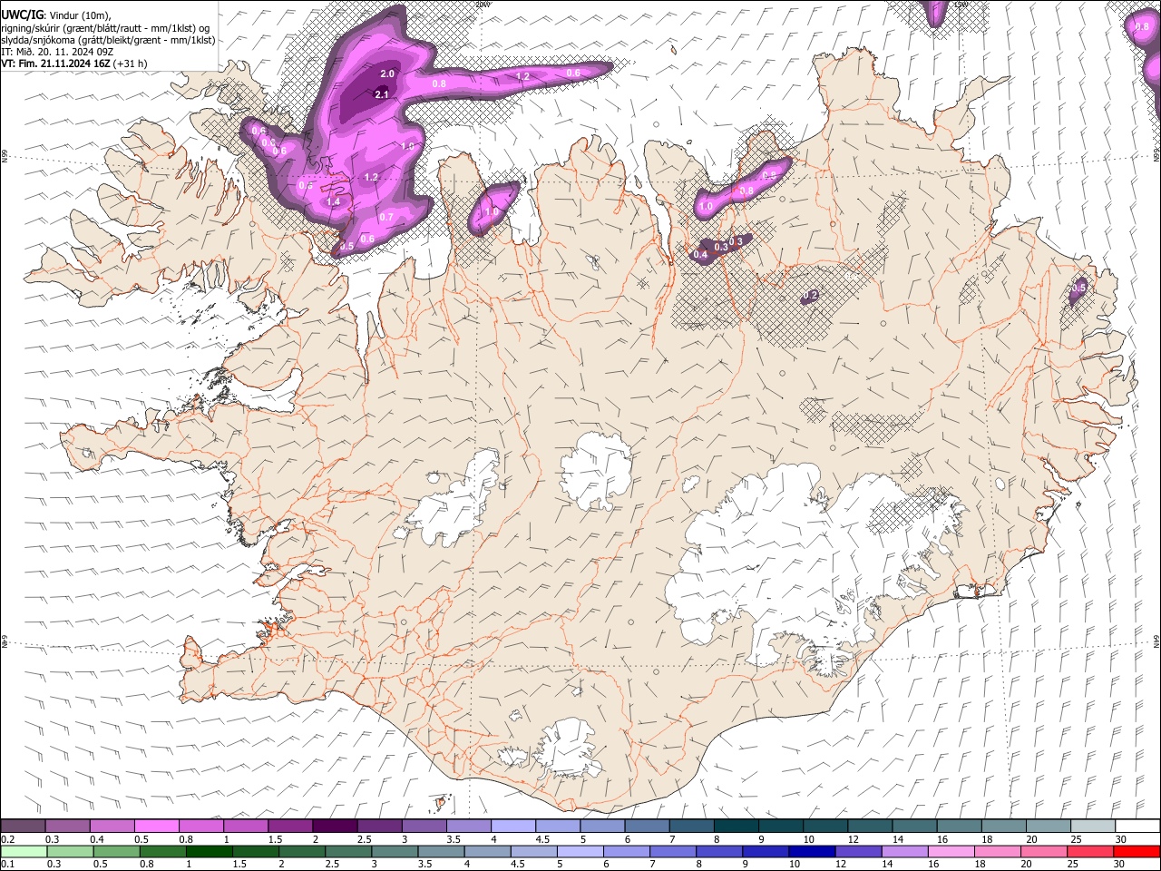Viewport: 1161px width, 871px height.
Task: Click the 'UWC/IG: Vindur (10m)' title text
Action: point(55,15)
